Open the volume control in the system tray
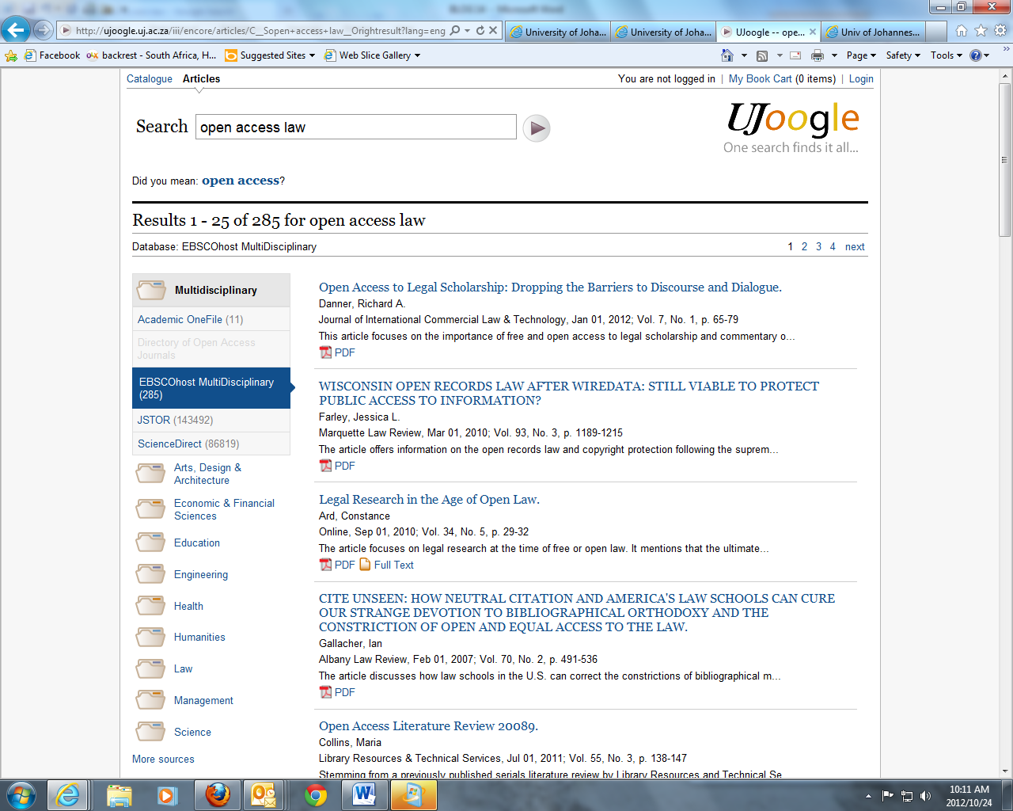This screenshot has height=811, width=1013. 924,797
